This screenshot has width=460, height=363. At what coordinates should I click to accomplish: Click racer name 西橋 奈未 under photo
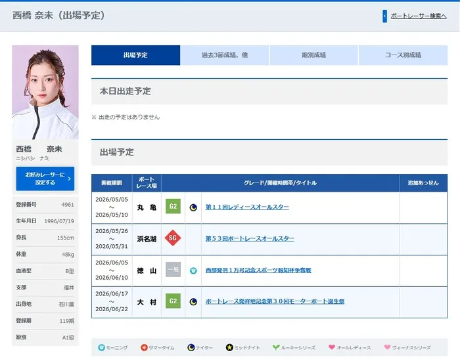coord(39,149)
